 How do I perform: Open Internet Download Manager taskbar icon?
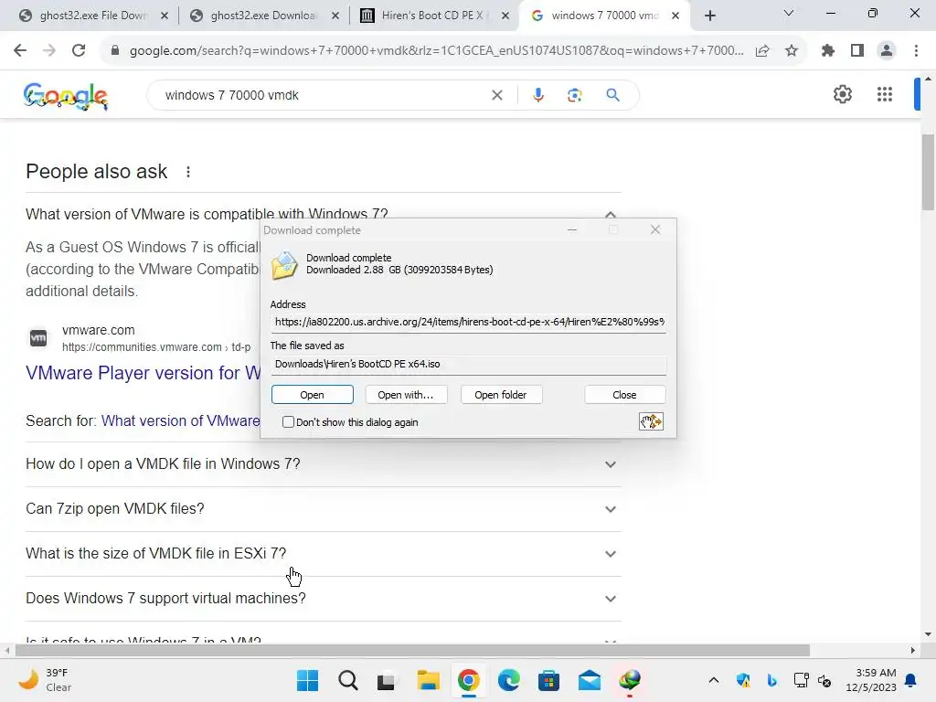630,680
